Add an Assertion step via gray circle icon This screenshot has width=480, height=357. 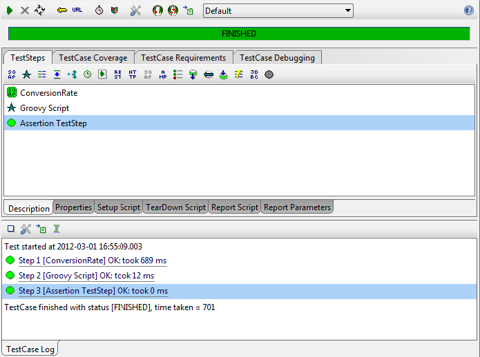(x=269, y=74)
